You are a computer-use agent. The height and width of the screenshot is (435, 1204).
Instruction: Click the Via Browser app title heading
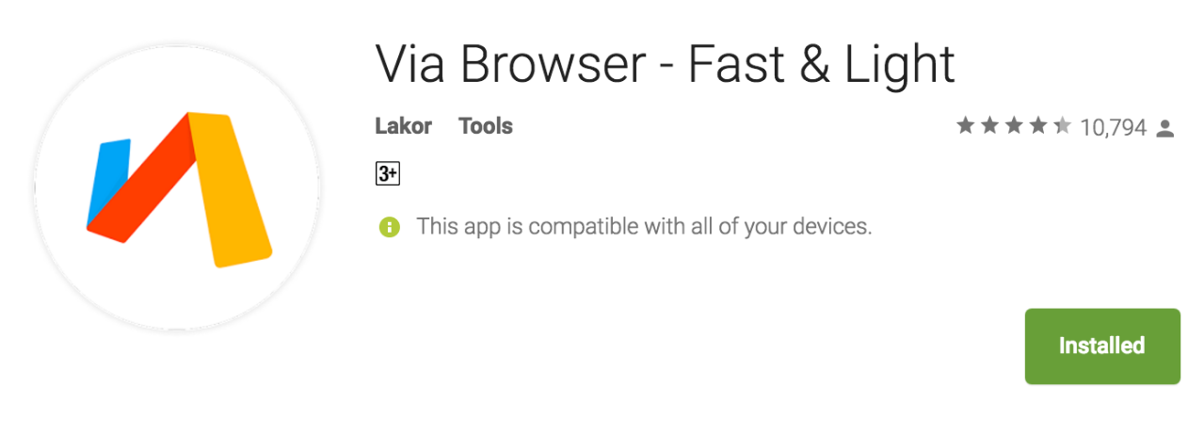tap(666, 64)
